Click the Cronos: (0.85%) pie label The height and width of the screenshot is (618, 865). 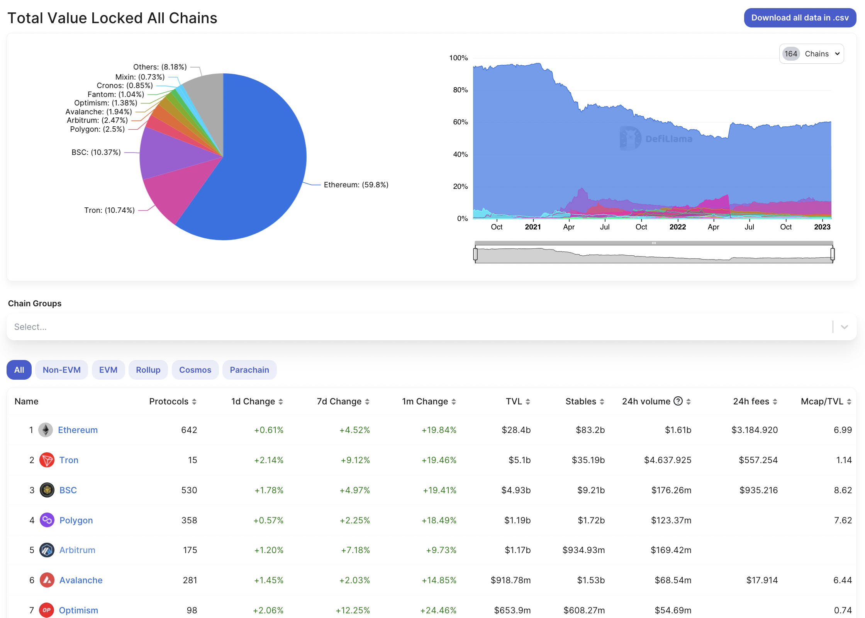click(125, 85)
